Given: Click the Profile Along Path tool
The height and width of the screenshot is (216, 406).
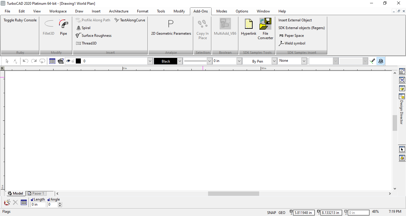Looking at the screenshot, I should pyautogui.click(x=93, y=20).
